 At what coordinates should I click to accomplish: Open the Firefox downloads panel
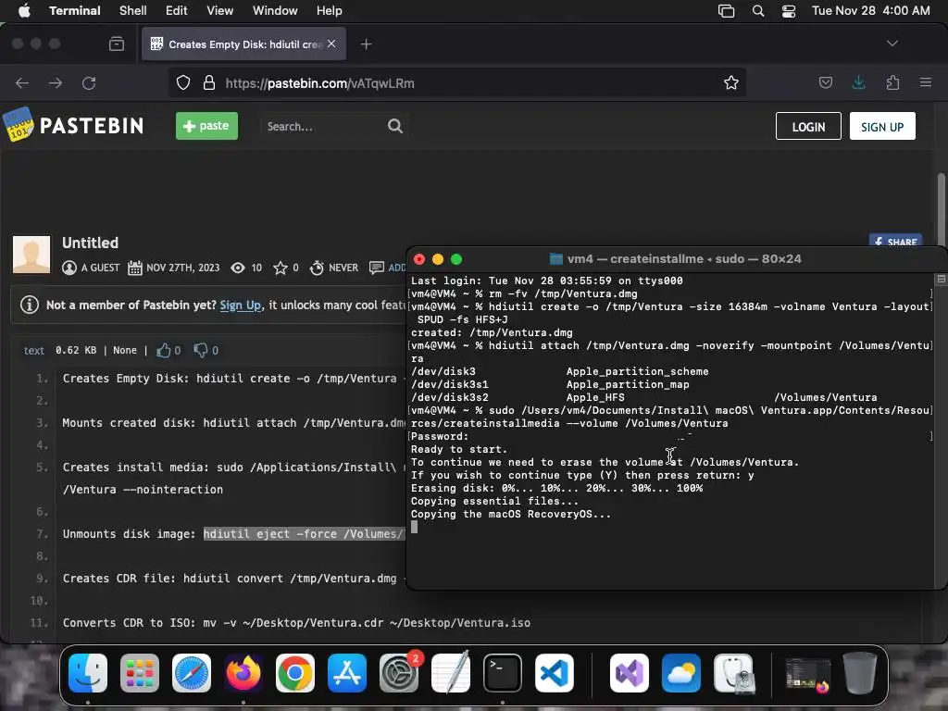pos(858,82)
